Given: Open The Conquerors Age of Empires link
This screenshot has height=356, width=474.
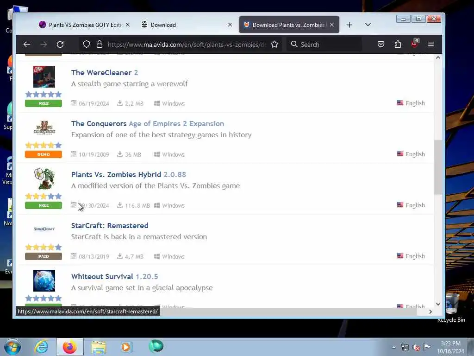Looking at the screenshot, I should click(148, 123).
